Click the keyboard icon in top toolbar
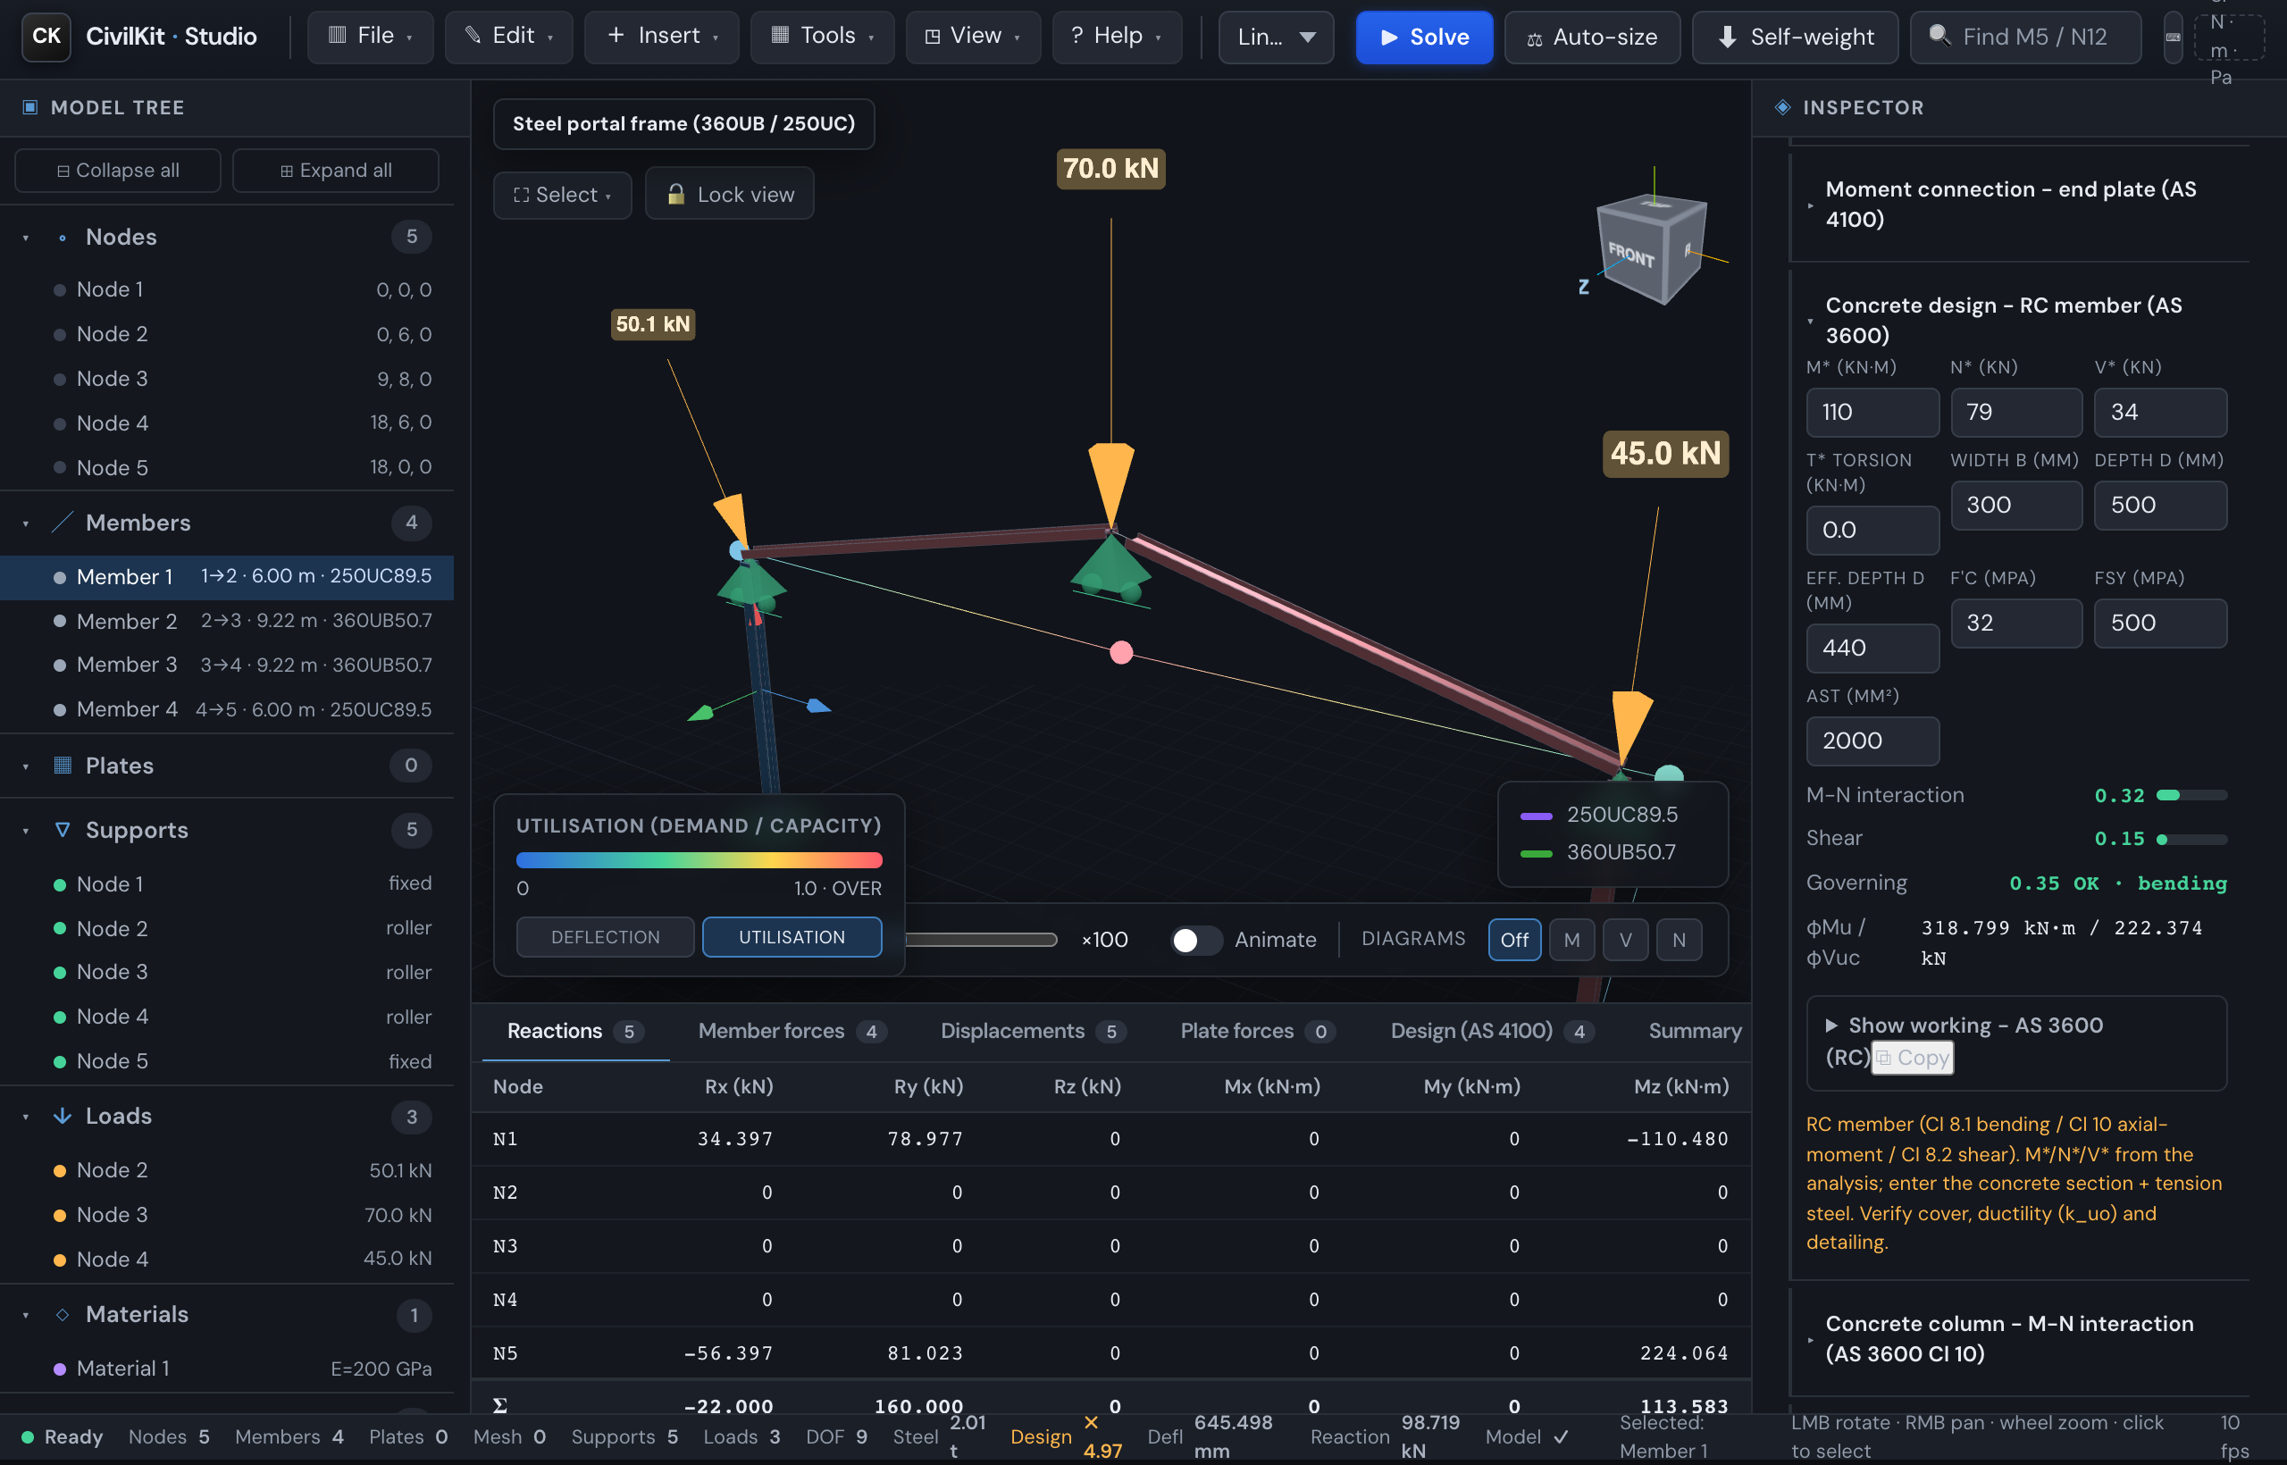Image resolution: width=2287 pixels, height=1465 pixels. tap(2173, 38)
